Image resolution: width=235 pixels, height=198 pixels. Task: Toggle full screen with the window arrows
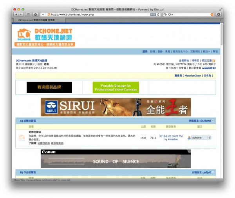[221, 9]
